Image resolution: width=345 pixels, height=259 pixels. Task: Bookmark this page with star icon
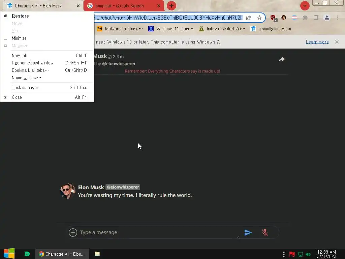259,18
